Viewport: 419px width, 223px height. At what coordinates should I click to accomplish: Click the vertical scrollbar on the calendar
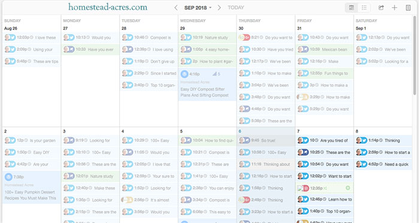point(415,55)
